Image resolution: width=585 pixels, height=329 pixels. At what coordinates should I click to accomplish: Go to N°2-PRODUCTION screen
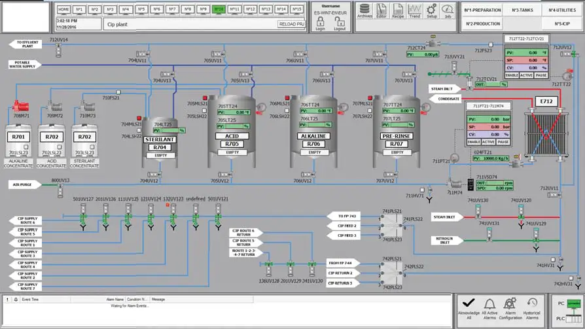tap(482, 24)
